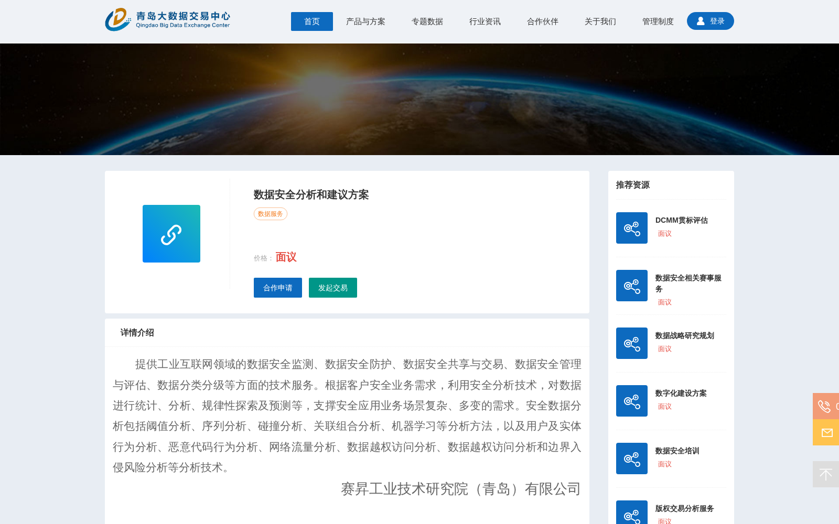The height and width of the screenshot is (524, 839).
Task: Click the 面议 price under 数据安全培训
Action: tap(665, 464)
